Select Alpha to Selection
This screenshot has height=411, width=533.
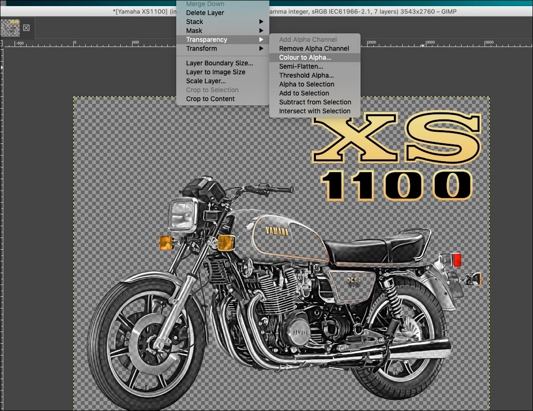pos(314,84)
